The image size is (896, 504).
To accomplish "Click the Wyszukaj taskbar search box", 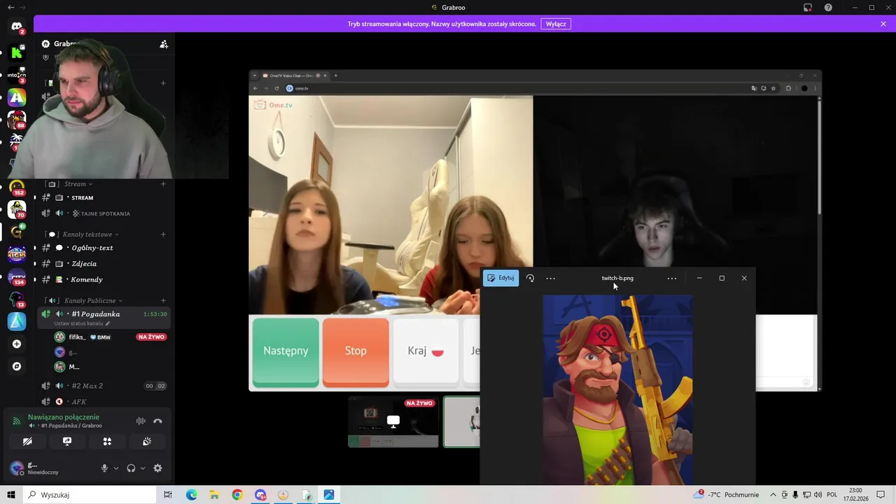I will 91,495.
